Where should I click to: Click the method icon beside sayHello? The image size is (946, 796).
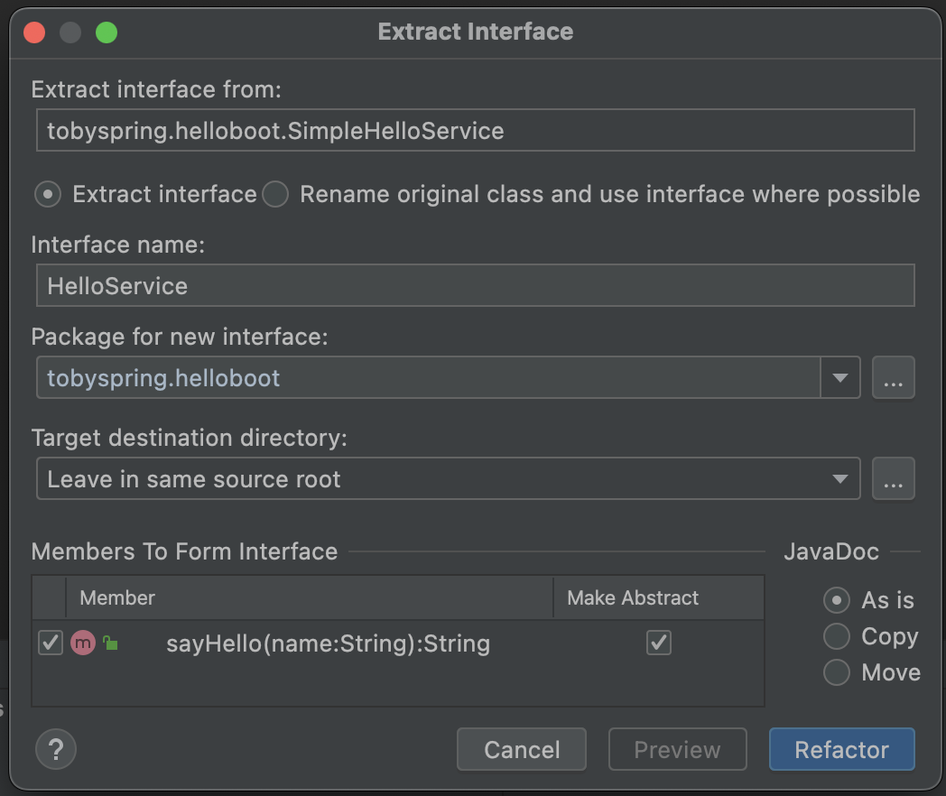82,643
